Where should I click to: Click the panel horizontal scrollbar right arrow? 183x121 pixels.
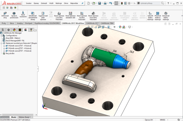coord(36,115)
